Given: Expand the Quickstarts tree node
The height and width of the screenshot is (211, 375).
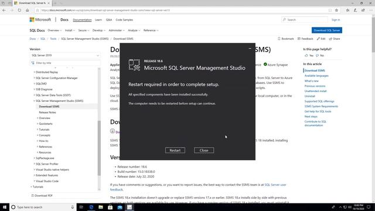Looking at the screenshot, I should [x=37, y=124].
